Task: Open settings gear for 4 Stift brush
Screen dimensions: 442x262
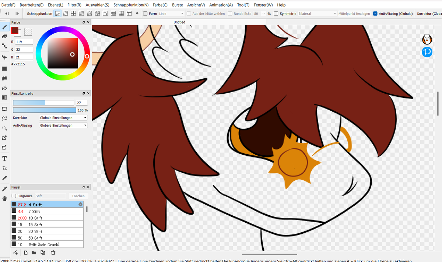Action: pyautogui.click(x=80, y=204)
